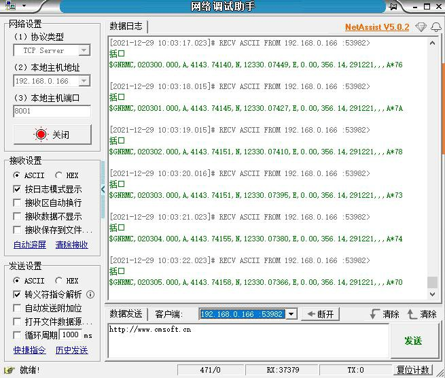445x378 pixels.
Task: Click the pin icon in title bar
Action: [393, 6]
